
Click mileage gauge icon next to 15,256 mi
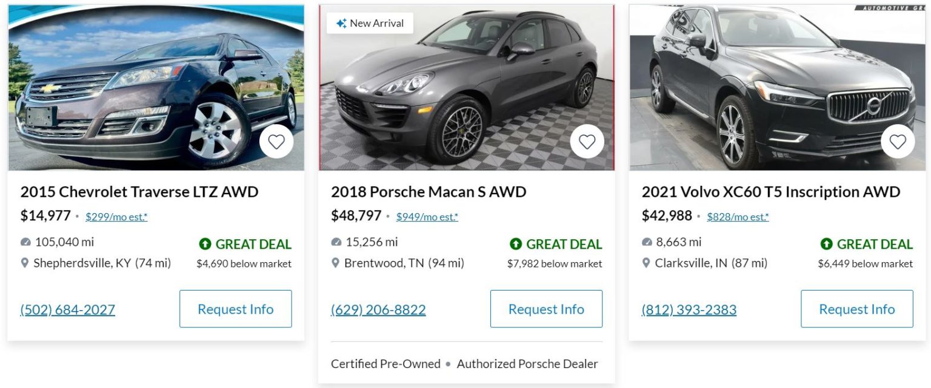[336, 242]
